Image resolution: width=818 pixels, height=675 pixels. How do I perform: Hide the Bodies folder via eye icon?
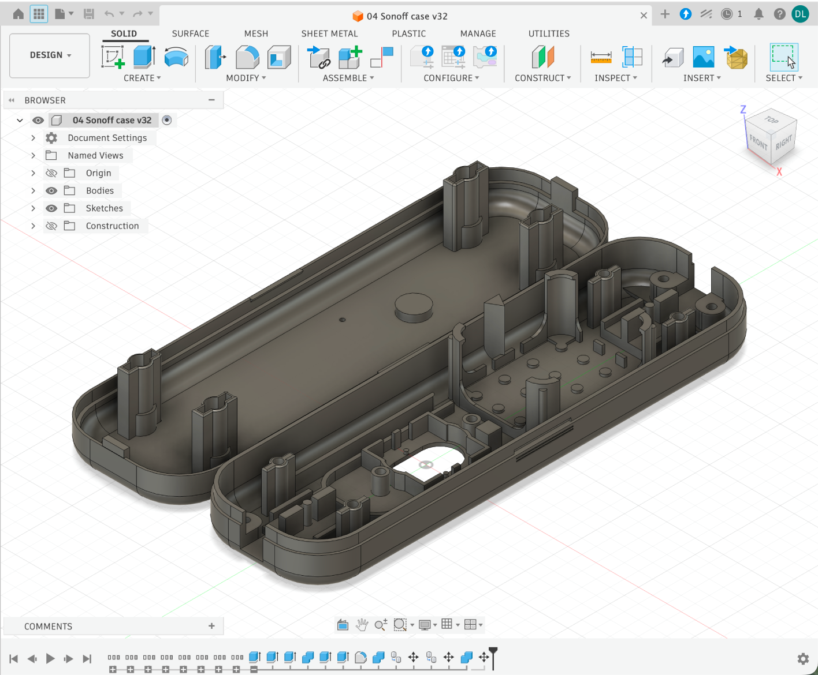point(51,191)
